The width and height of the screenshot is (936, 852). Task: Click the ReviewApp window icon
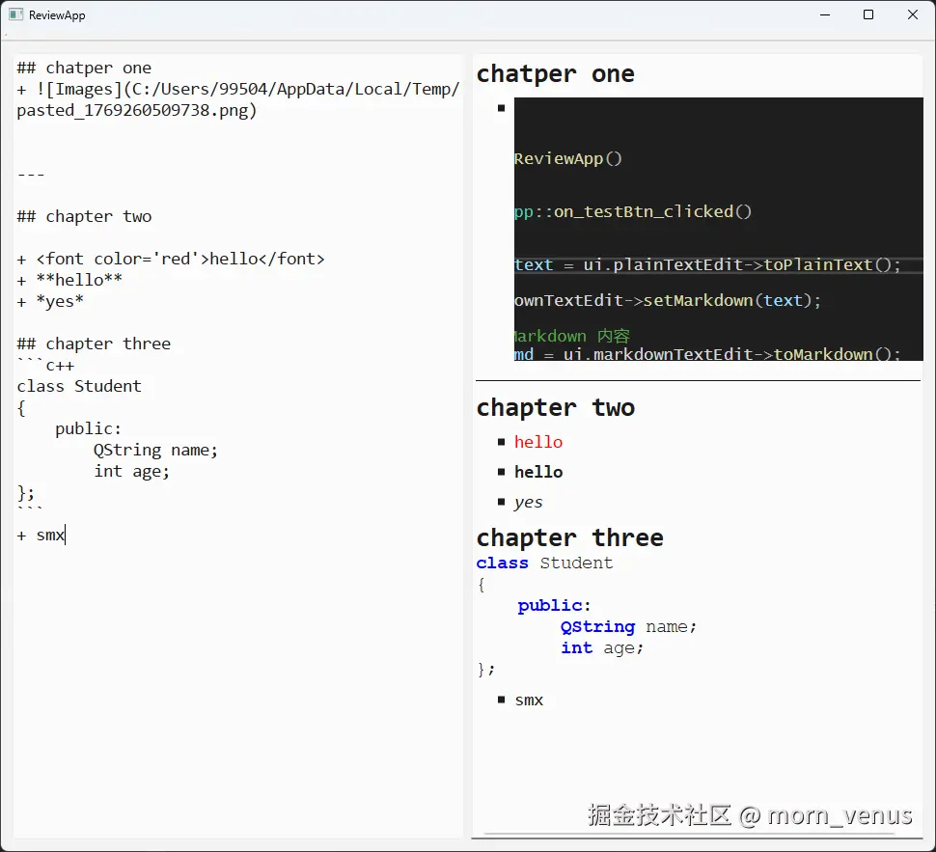click(x=15, y=14)
